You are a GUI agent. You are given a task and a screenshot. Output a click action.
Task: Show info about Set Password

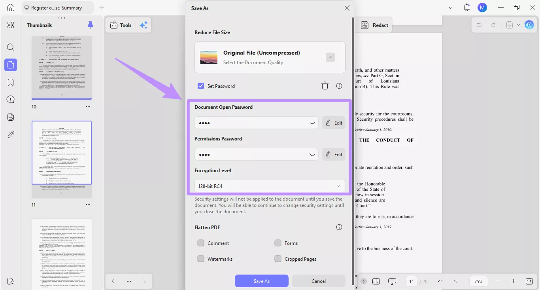339,86
